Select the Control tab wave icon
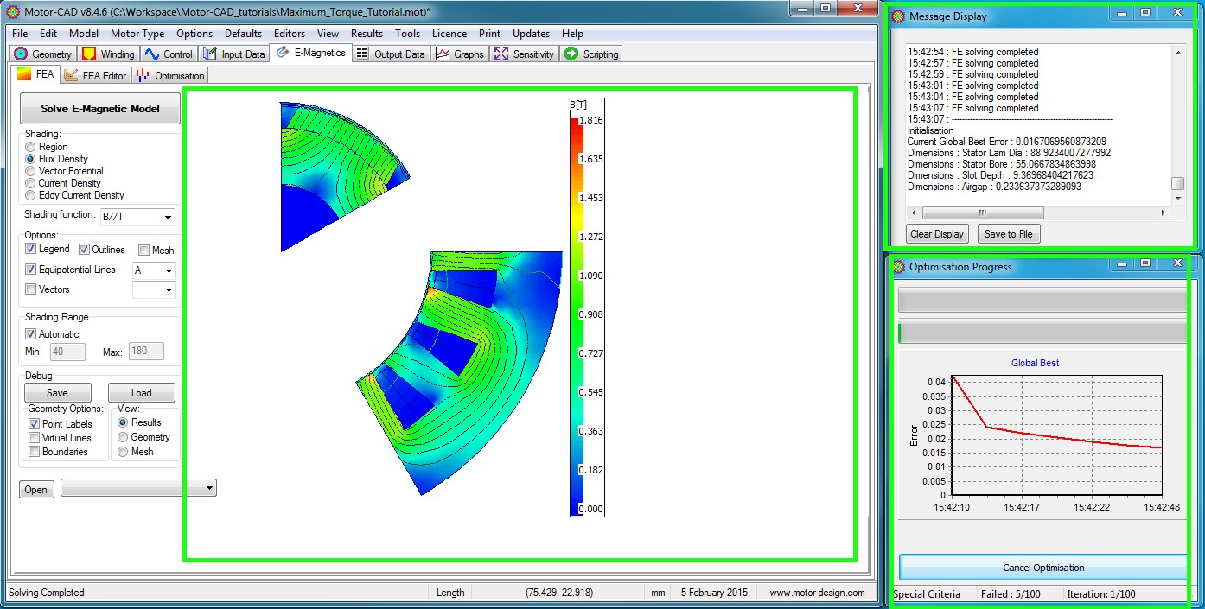This screenshot has width=1205, height=609. point(152,54)
